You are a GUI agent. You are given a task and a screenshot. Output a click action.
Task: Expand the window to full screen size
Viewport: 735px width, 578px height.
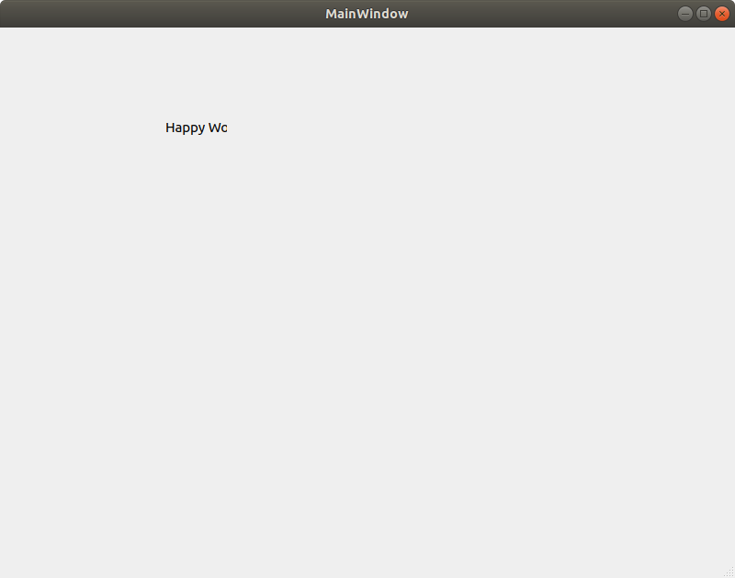704,14
